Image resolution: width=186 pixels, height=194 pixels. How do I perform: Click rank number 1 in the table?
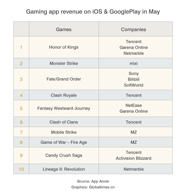(x=21, y=47)
